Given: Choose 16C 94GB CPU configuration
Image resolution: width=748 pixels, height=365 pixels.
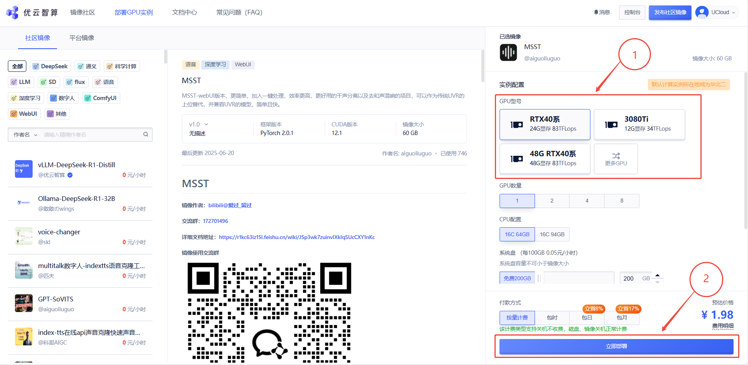Looking at the screenshot, I should tap(552, 234).
